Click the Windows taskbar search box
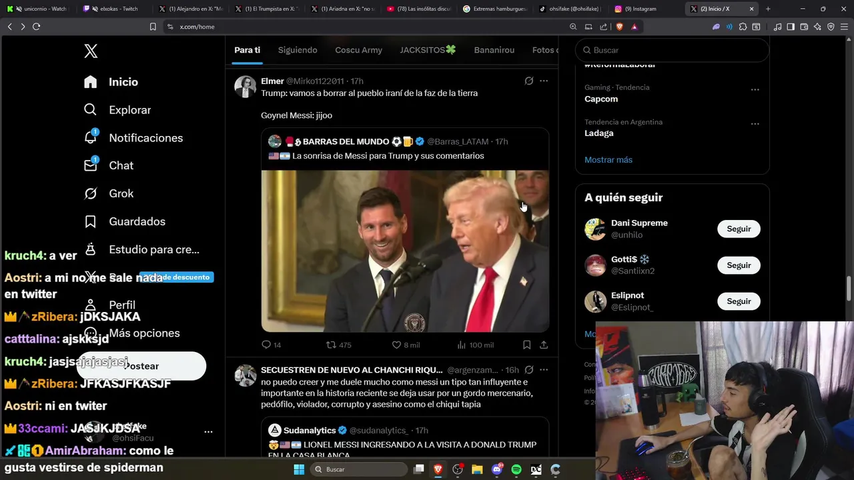The height and width of the screenshot is (480, 854). tap(358, 469)
